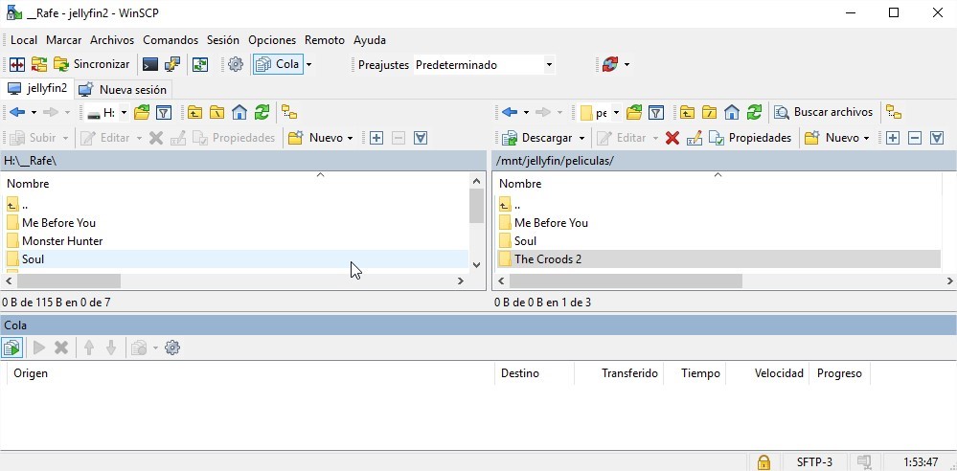This screenshot has width=957, height=471.
Task: Switch to the jellyfin2 session tab
Action: pyautogui.click(x=37, y=88)
